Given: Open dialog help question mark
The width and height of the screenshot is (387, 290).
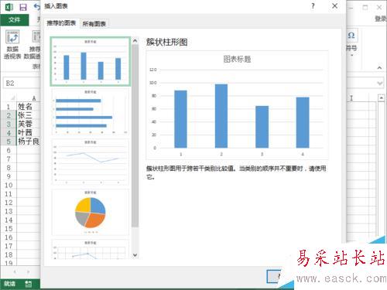Looking at the screenshot, I should [x=313, y=6].
